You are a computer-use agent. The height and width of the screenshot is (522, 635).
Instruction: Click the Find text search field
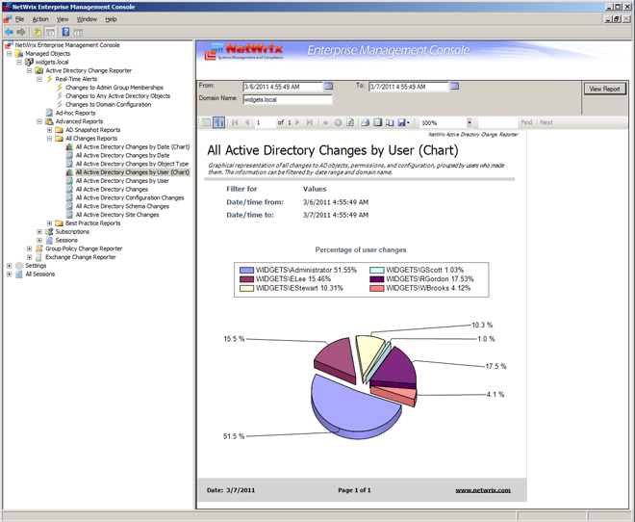[497, 122]
